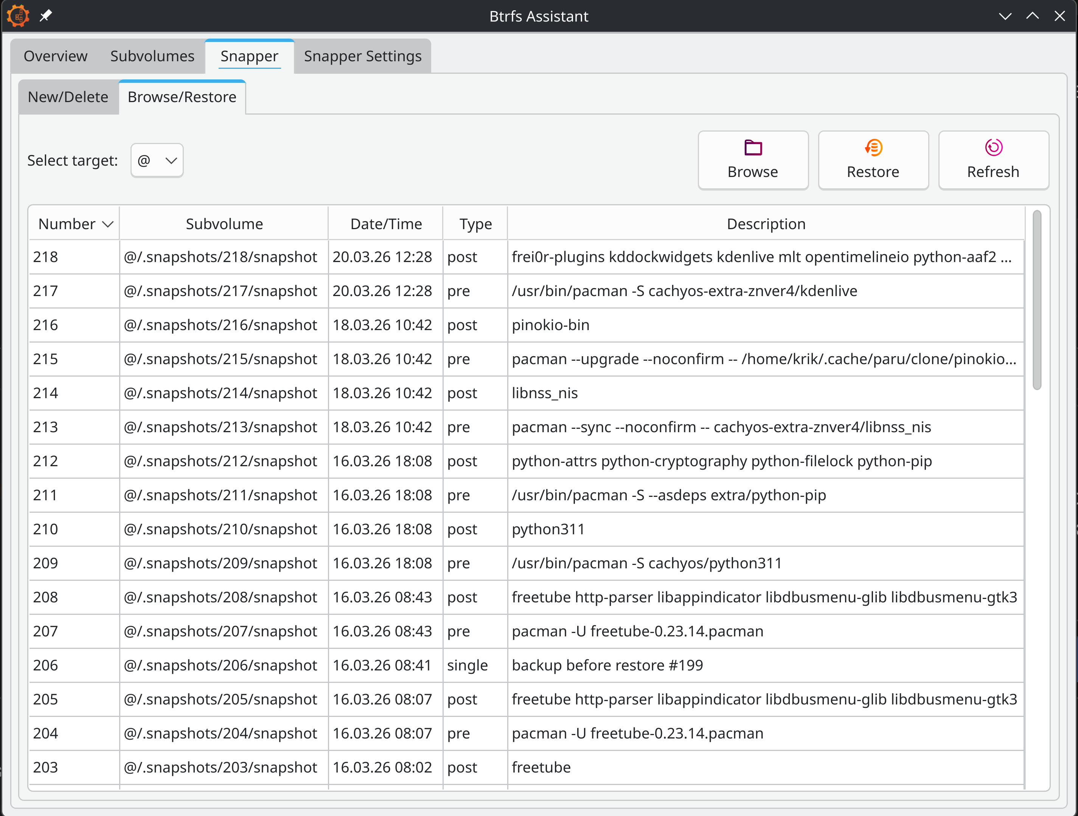The width and height of the screenshot is (1078, 816).
Task: Click the Restore icon button
Action: point(873,147)
